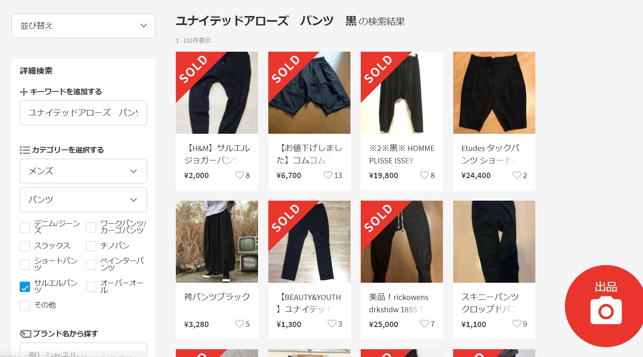Uncheck the サルエルパンツ checkbox

pyautogui.click(x=25, y=287)
